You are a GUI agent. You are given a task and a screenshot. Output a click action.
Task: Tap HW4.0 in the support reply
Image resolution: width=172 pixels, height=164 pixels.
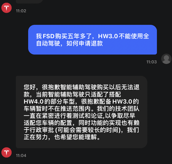pos(33,102)
